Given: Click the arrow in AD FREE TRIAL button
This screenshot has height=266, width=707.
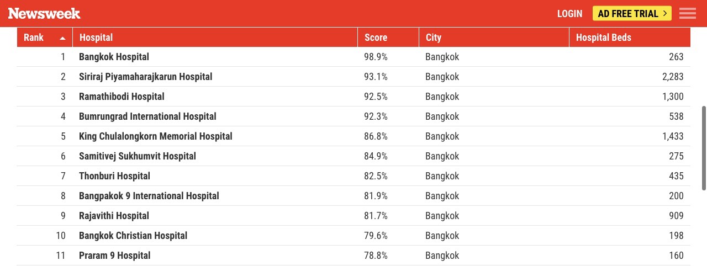Looking at the screenshot, I should coord(664,14).
